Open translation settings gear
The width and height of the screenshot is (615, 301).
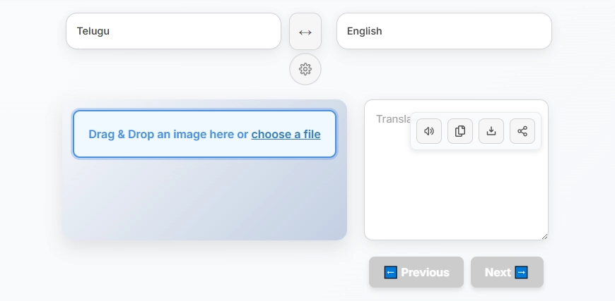click(x=305, y=69)
